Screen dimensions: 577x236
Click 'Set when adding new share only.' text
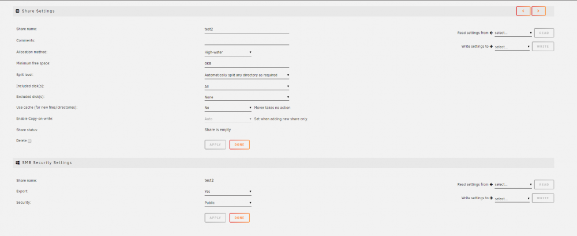point(281,119)
